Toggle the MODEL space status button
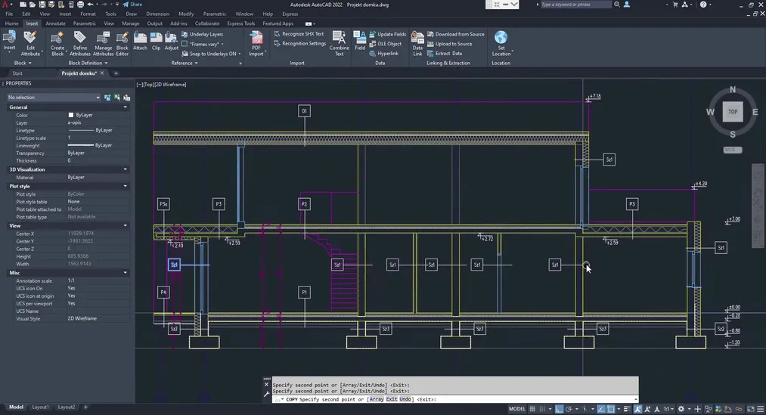Screen dimensions: 766x415 click(517, 409)
